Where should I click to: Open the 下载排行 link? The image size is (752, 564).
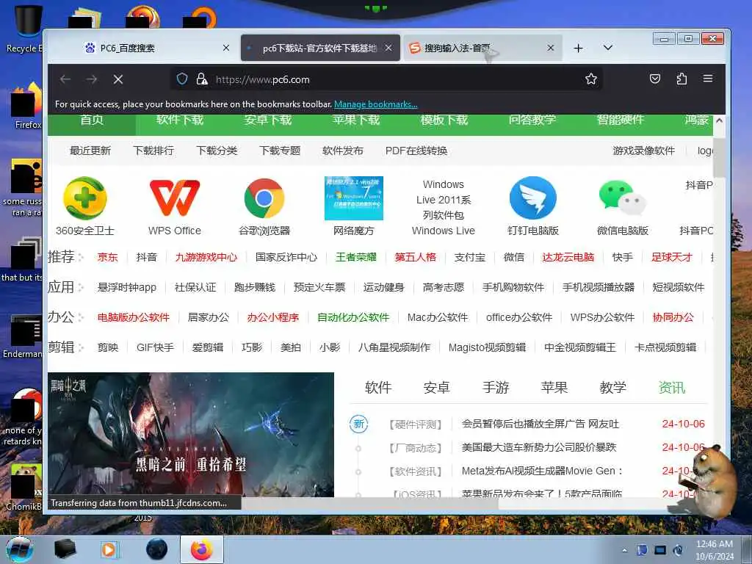click(153, 151)
